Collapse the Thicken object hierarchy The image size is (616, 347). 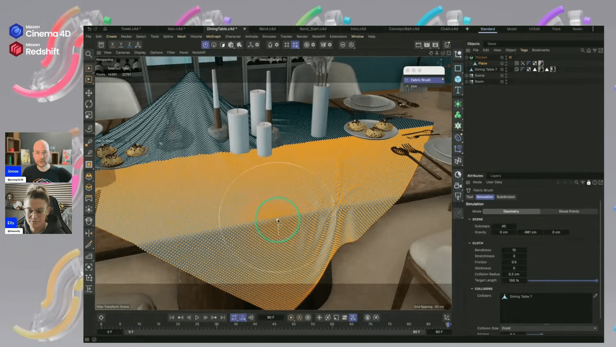point(466,58)
